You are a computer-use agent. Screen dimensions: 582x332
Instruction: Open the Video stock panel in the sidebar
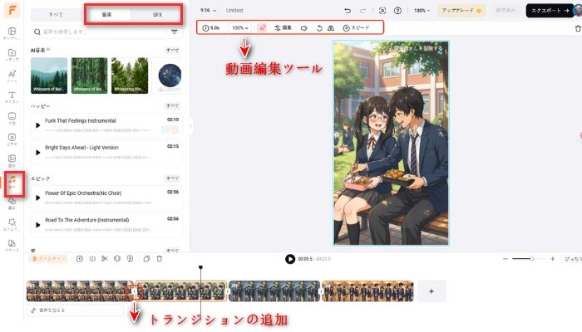pyautogui.click(x=12, y=139)
